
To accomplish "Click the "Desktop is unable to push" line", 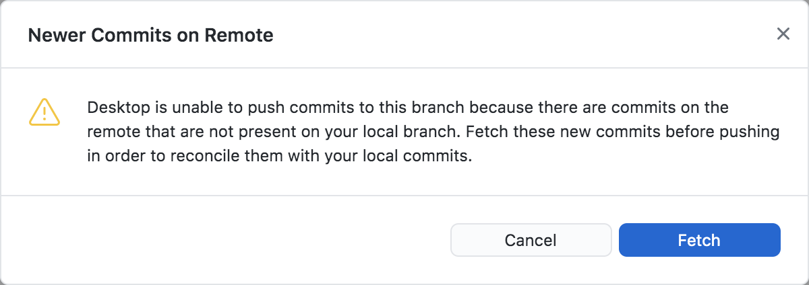I will 408,108.
